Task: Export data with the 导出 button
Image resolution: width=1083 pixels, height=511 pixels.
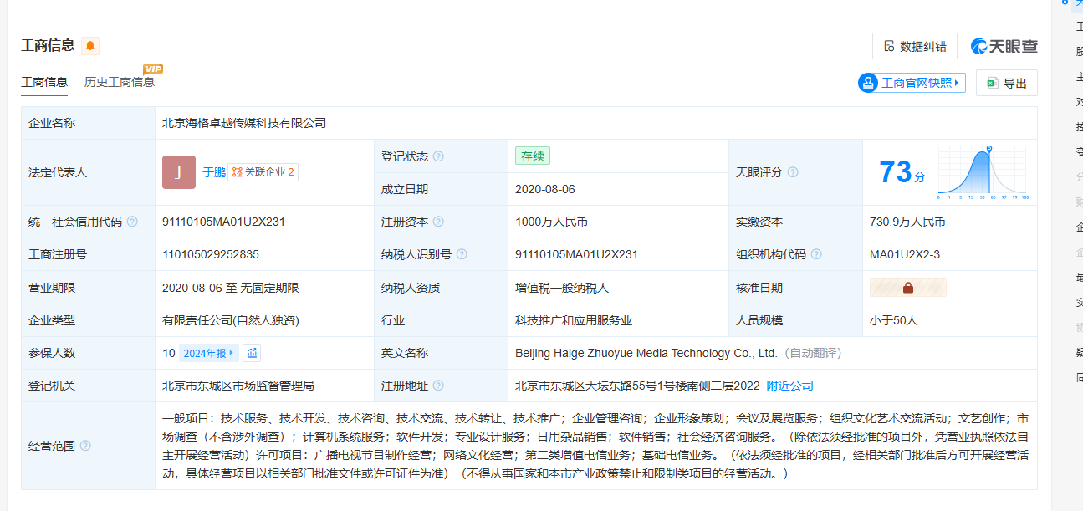Action: tap(1006, 83)
